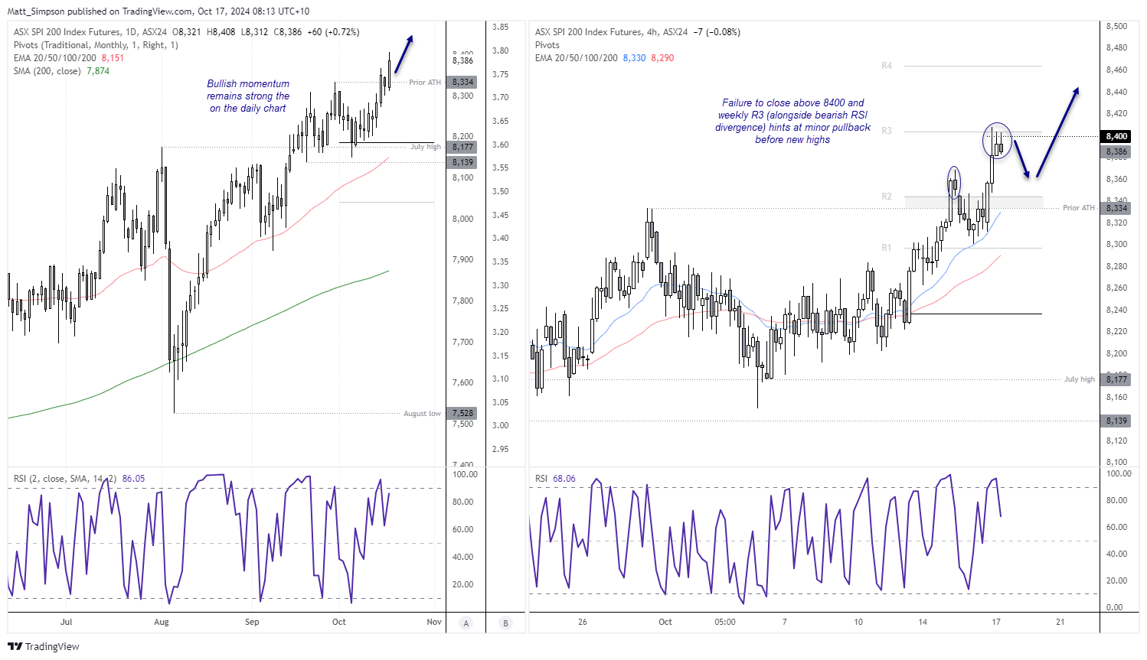The image size is (1147, 660).
Task: Click the 'August low' label
Action: 423,414
